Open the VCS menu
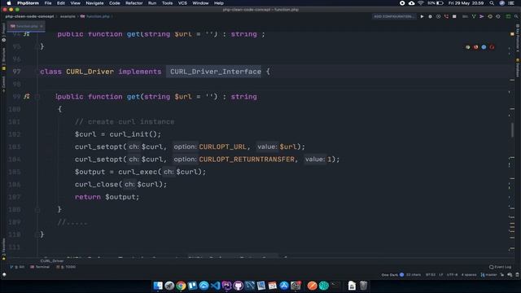 point(182,3)
